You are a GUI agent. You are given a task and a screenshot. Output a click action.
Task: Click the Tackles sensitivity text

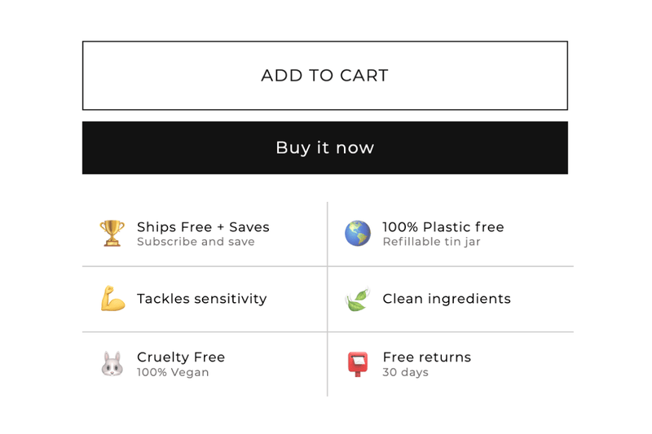201,299
